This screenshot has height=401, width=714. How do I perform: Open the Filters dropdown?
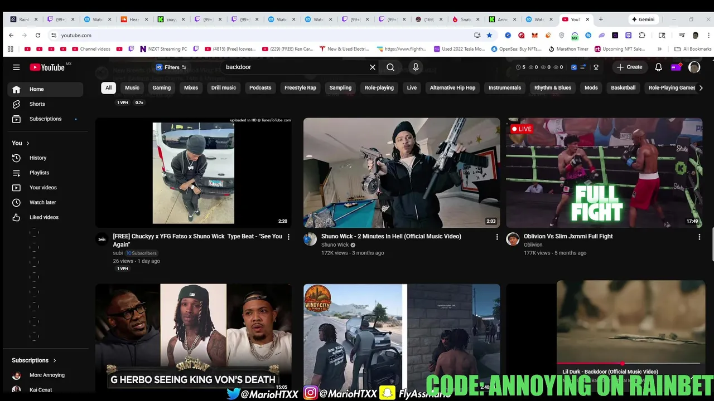coord(171,67)
